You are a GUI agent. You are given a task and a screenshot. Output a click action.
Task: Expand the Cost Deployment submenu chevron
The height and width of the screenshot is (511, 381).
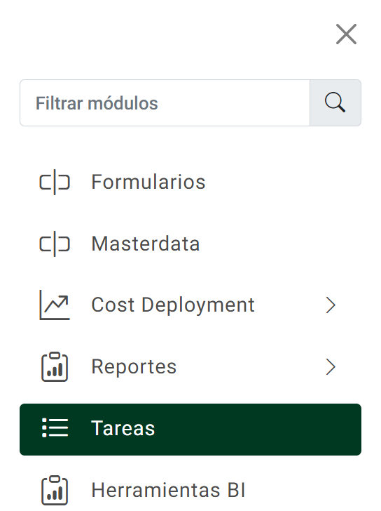331,305
